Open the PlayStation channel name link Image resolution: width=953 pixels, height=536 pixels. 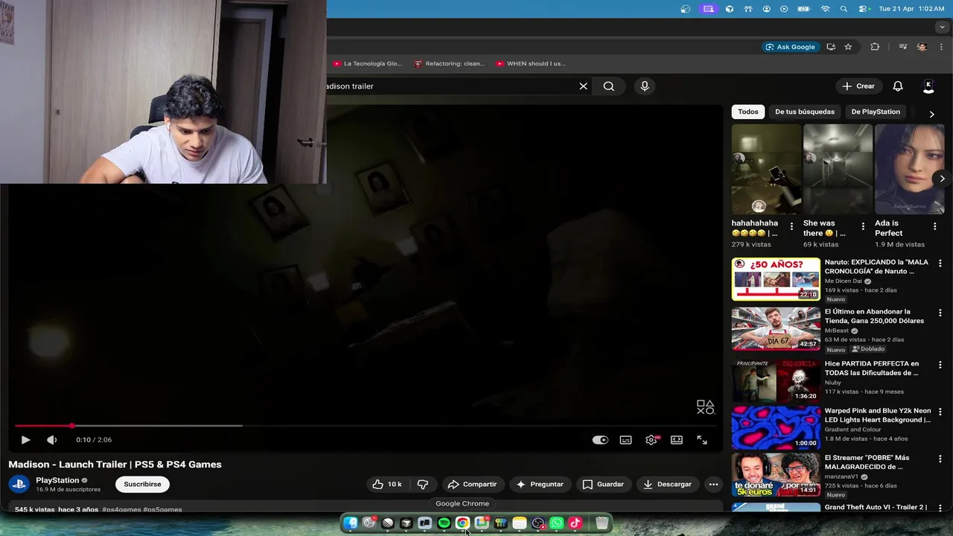click(57, 480)
